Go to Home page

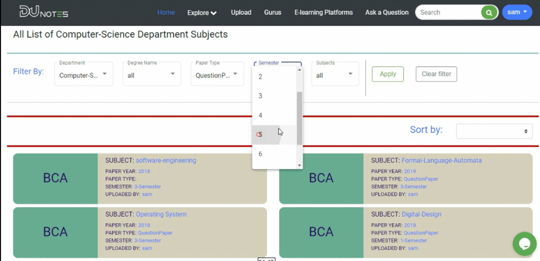click(x=166, y=12)
